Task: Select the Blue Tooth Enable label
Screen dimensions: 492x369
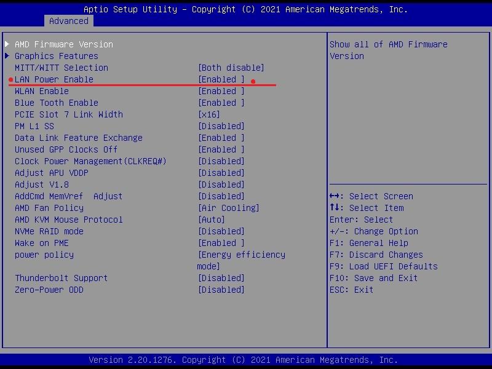Action: (57, 103)
